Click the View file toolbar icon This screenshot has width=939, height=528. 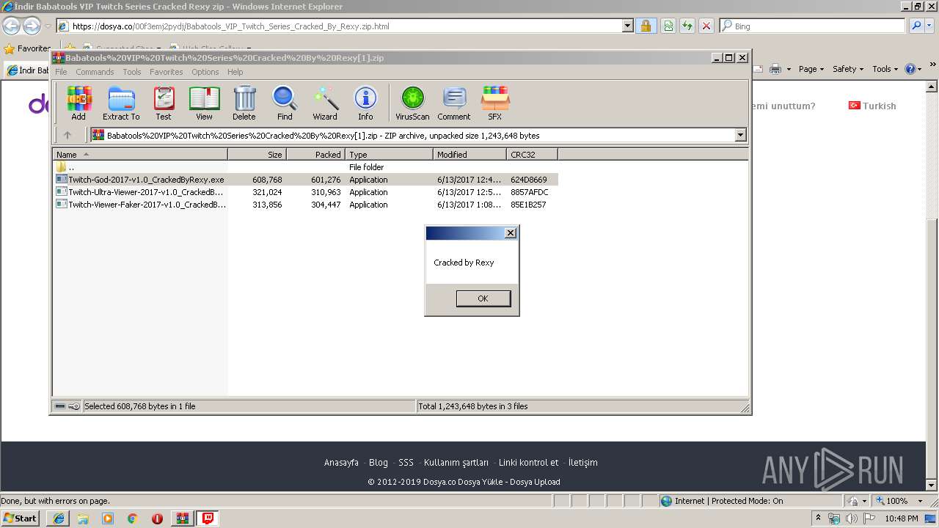204,103
